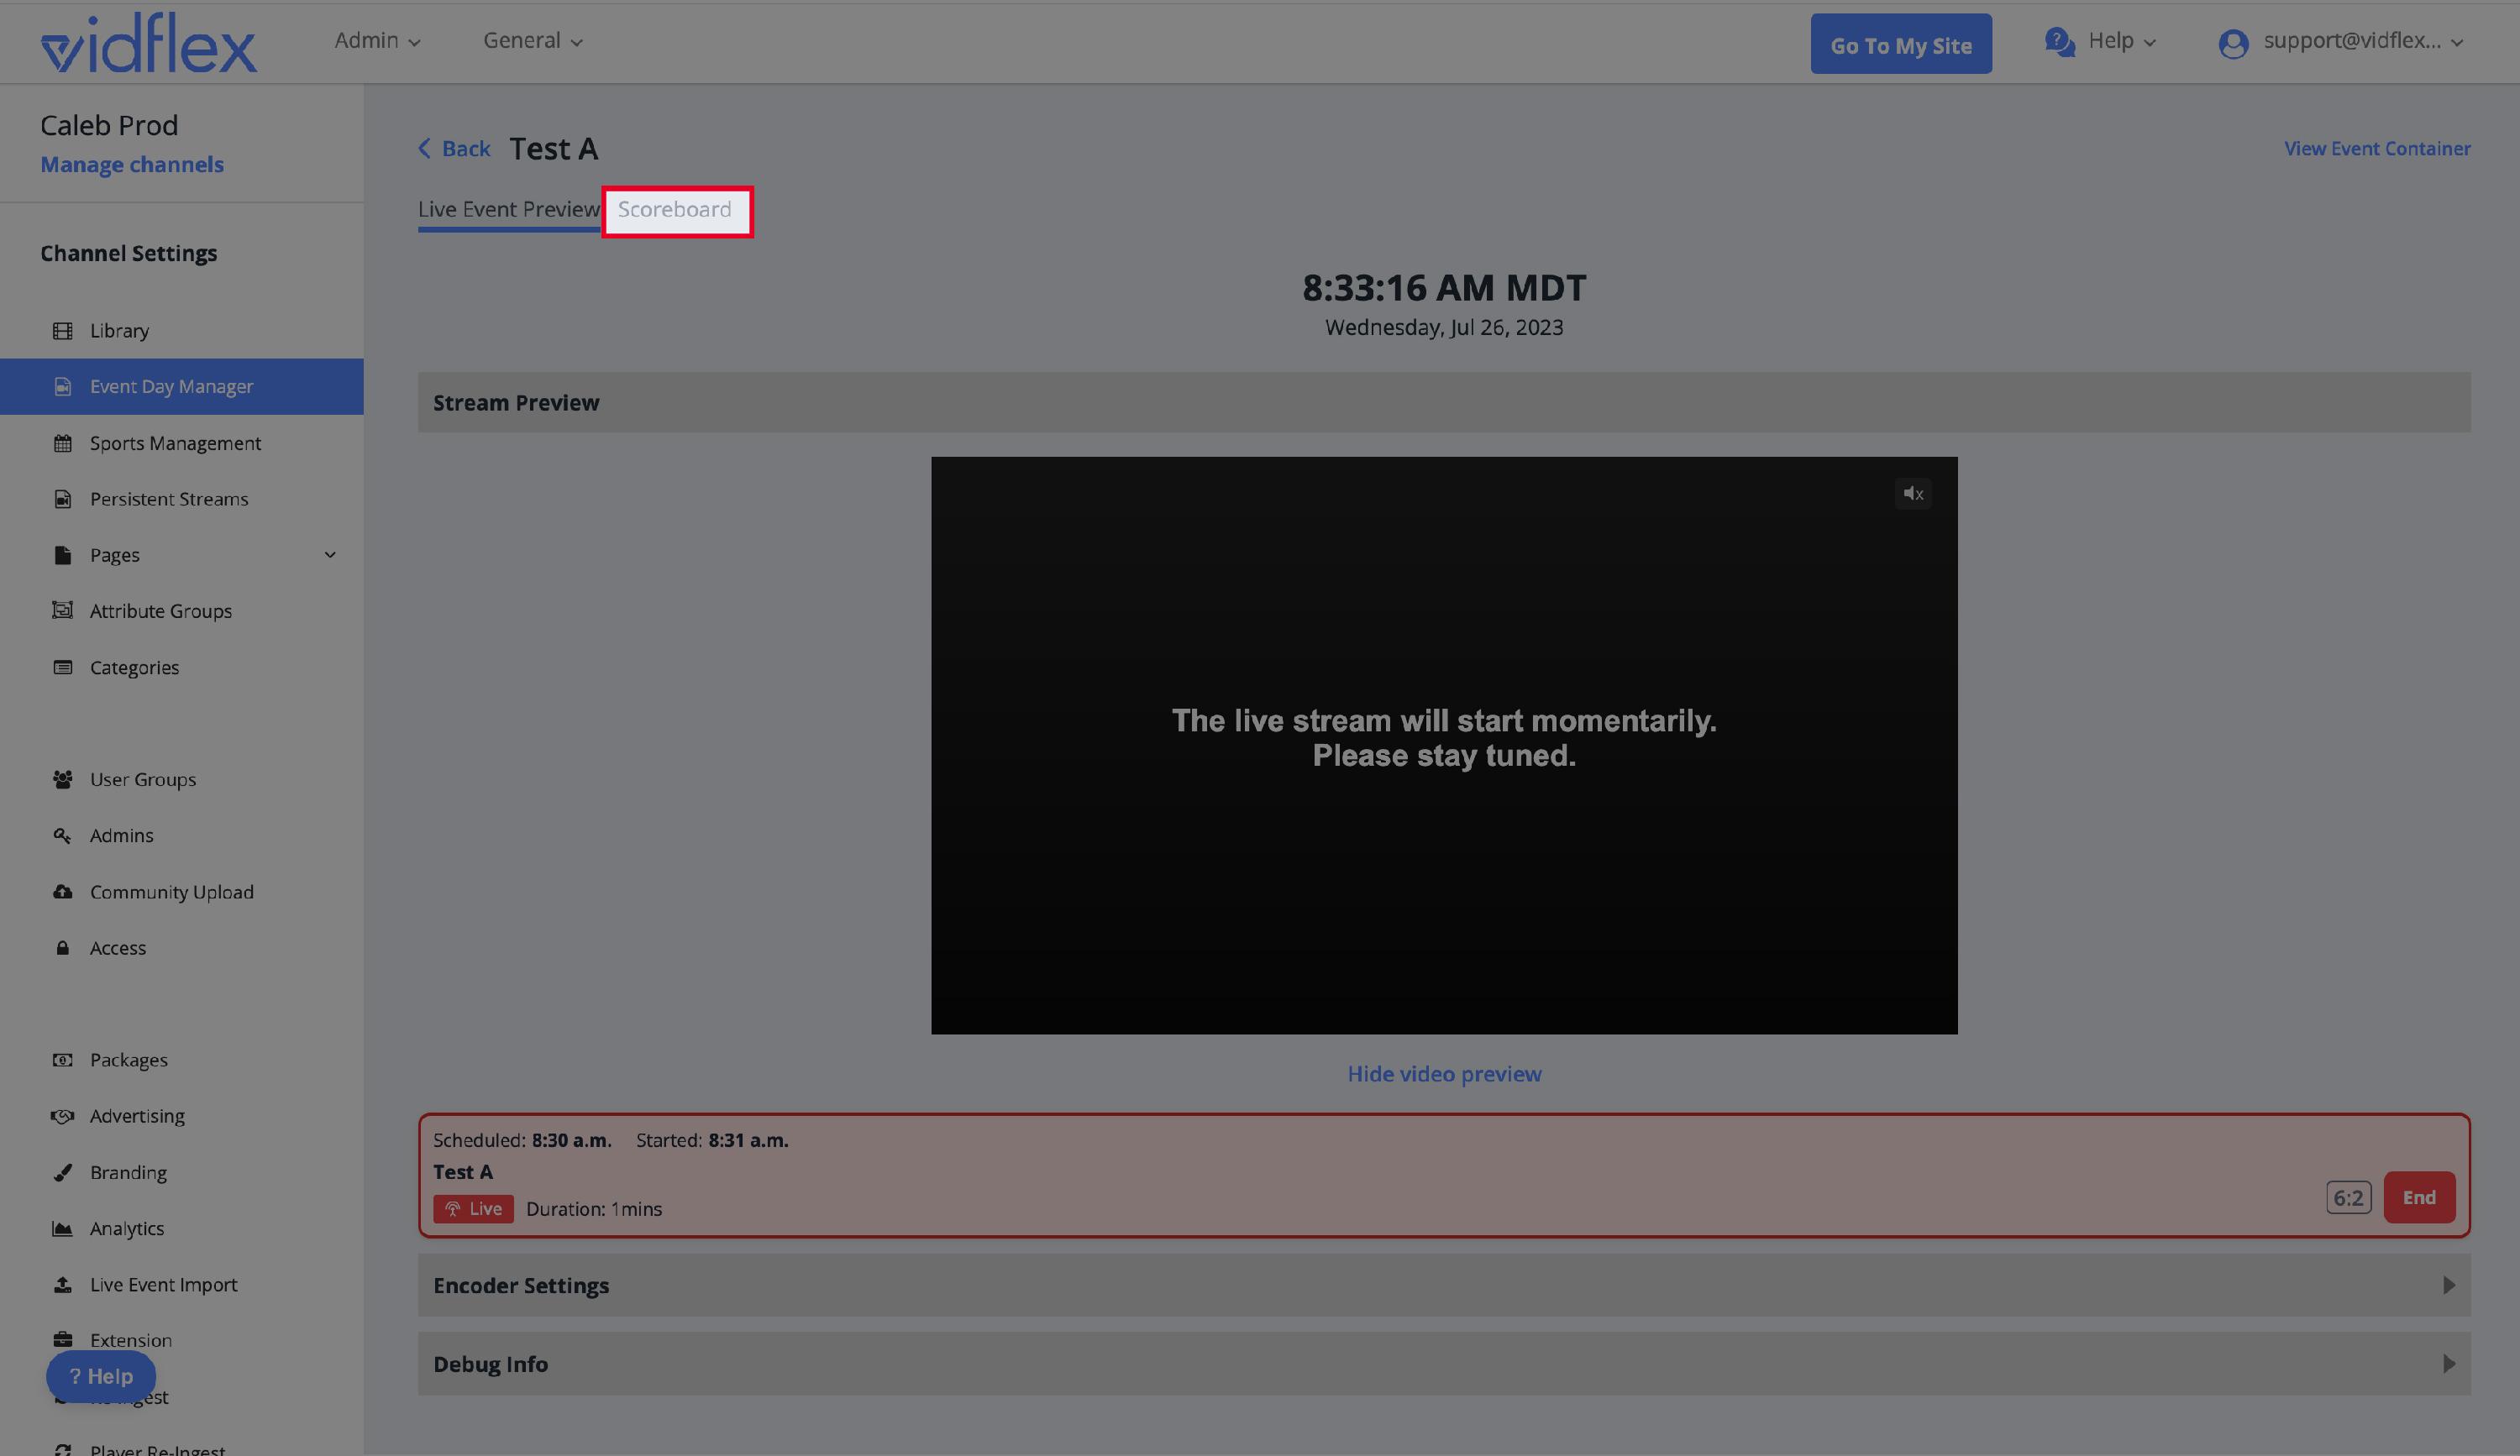Select the Live Event Preview tab
Viewport: 2520px width, 1456px height.
point(508,210)
